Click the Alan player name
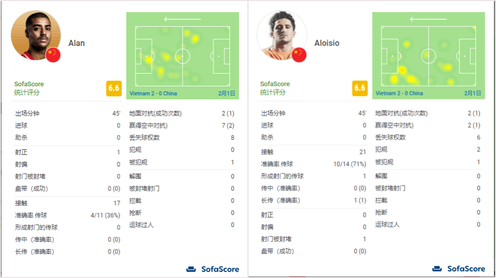This screenshot has height=278, width=496. [x=76, y=43]
